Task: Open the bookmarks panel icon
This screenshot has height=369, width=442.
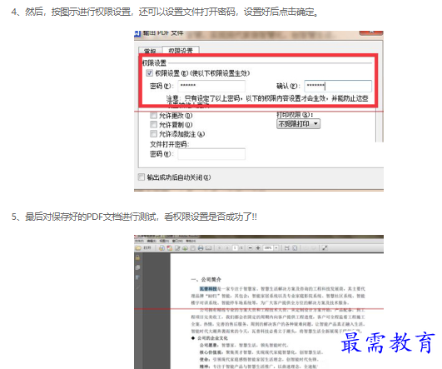Action: [137, 277]
